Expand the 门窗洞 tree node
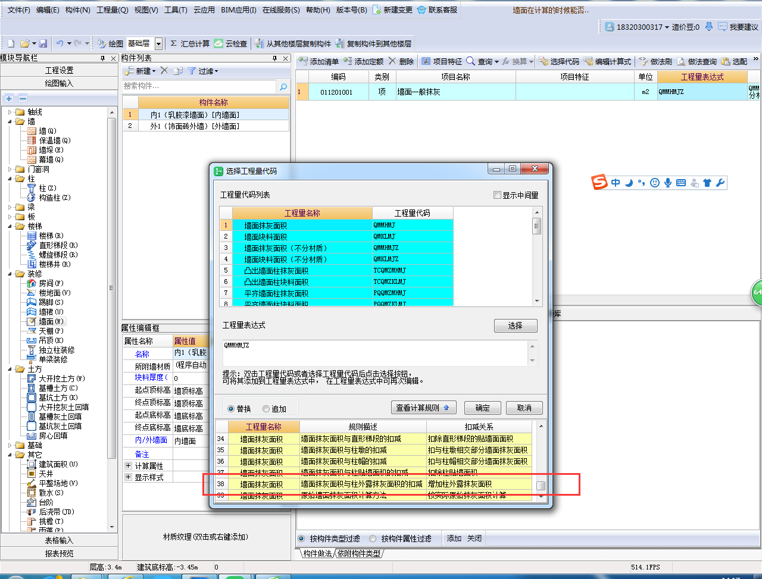The height and width of the screenshot is (579, 762). pyautogui.click(x=10, y=169)
